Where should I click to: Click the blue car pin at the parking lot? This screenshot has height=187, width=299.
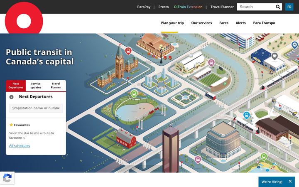coord(295,45)
